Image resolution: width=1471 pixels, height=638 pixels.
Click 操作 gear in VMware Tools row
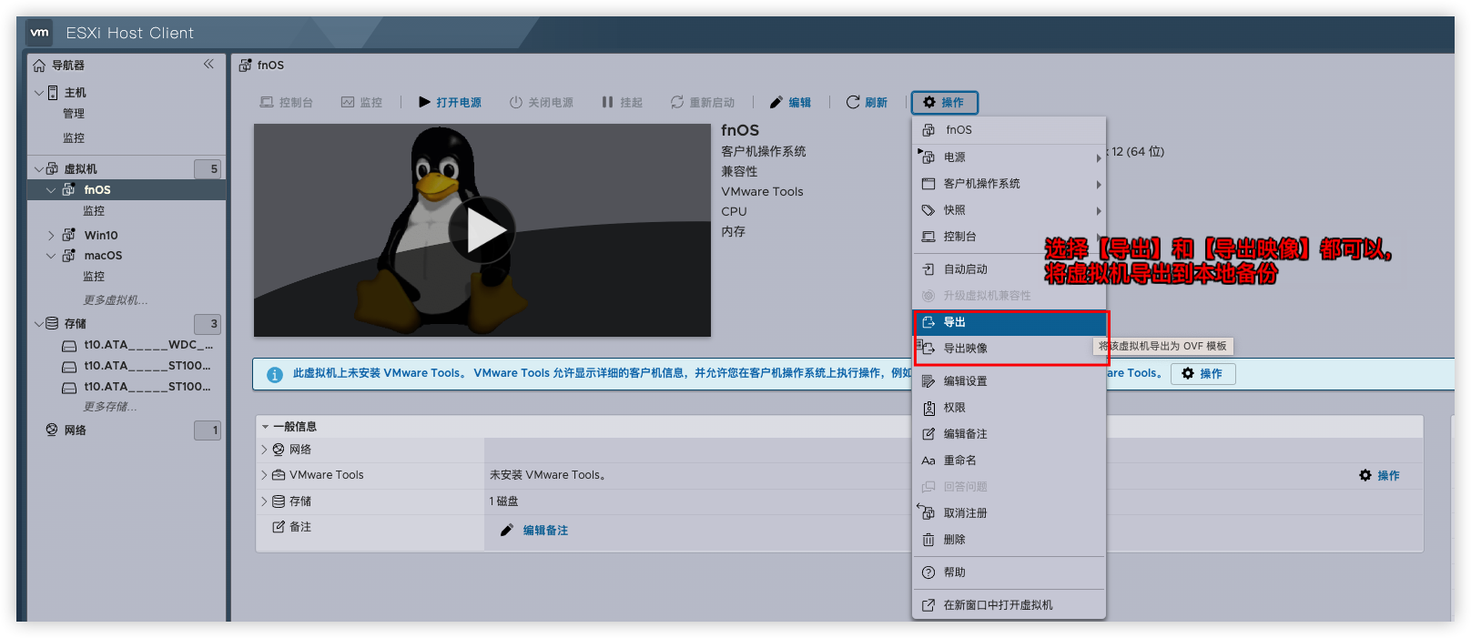point(1379,476)
